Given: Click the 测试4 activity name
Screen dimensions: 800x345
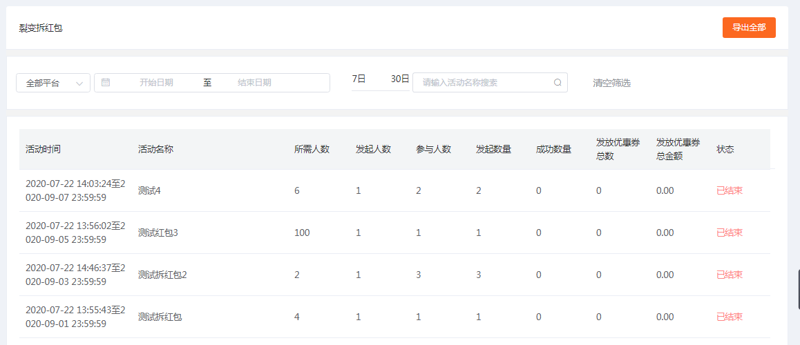Looking at the screenshot, I should [149, 190].
